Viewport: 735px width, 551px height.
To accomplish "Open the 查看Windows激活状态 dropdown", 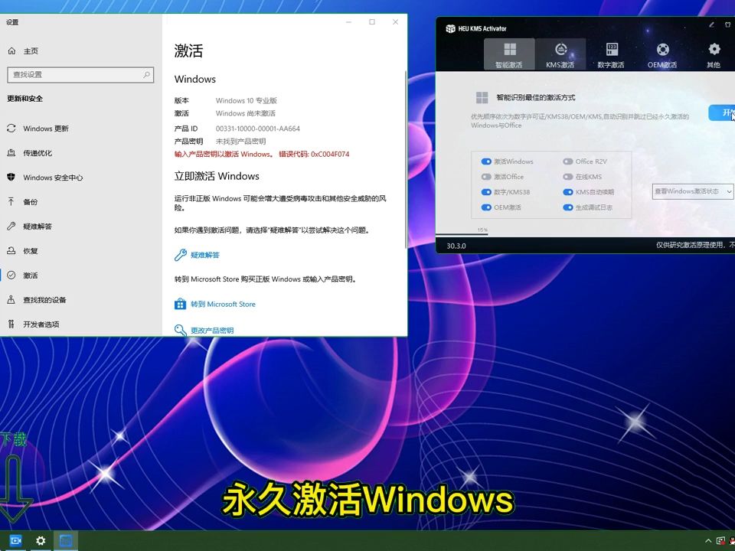I will [693, 191].
